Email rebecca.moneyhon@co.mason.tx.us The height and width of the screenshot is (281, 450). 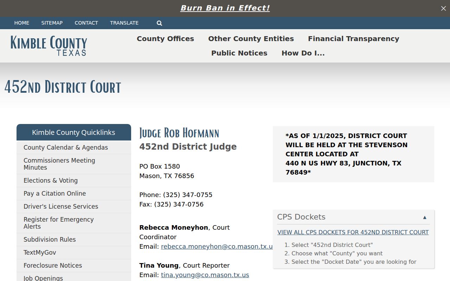(217, 247)
